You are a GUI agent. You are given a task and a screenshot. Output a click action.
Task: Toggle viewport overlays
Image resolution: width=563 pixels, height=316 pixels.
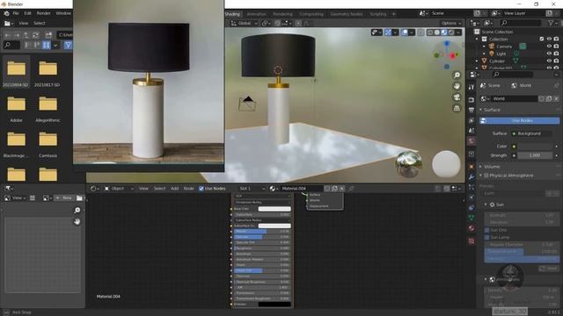tap(405, 32)
